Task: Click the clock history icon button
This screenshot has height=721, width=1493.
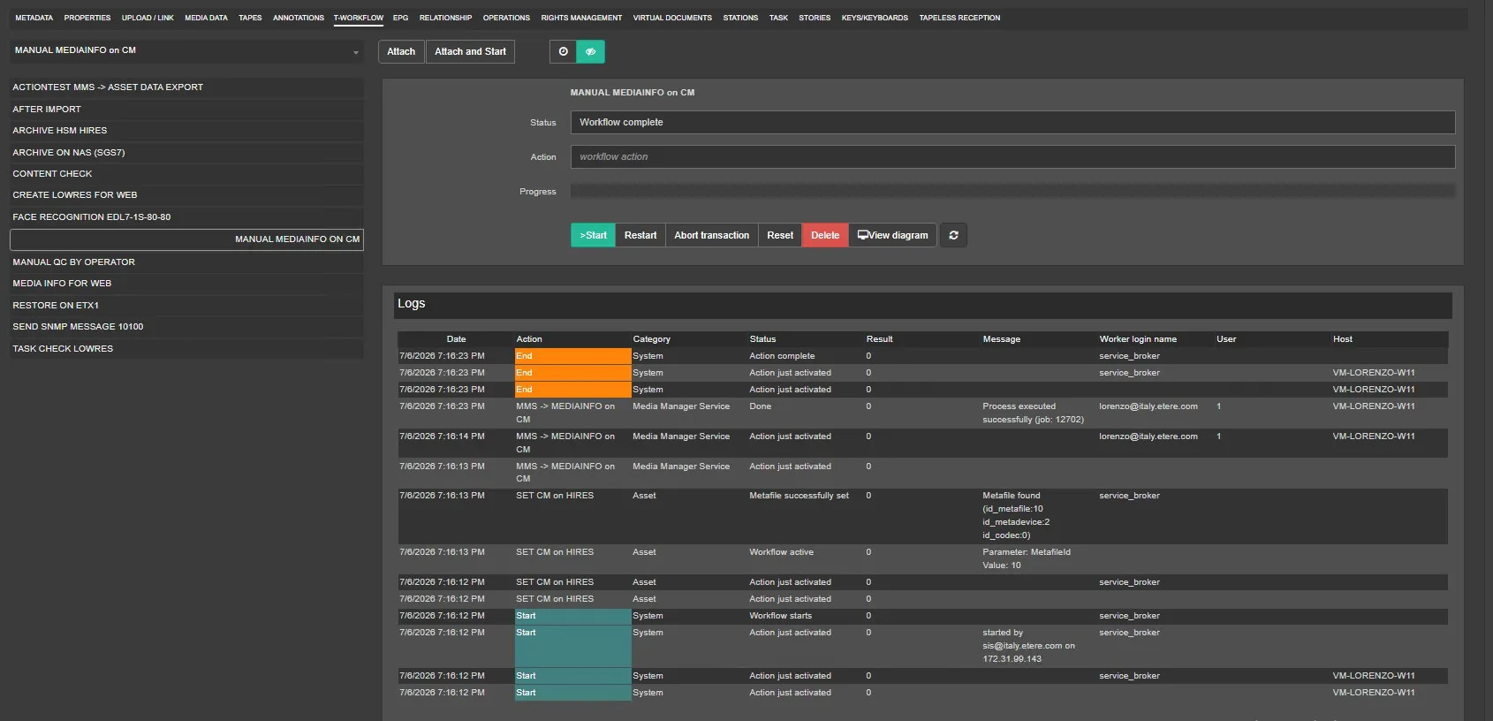Action: tap(563, 51)
